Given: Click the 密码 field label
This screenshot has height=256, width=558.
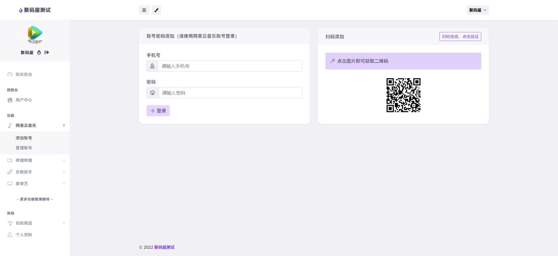Looking at the screenshot, I should point(151,82).
